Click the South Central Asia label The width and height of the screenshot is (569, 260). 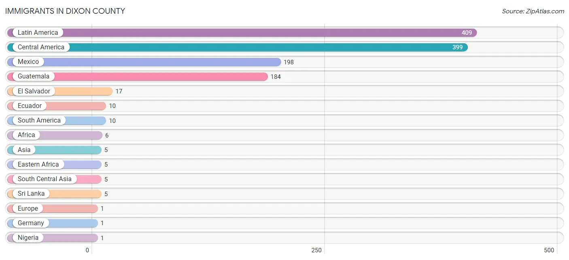(x=45, y=179)
